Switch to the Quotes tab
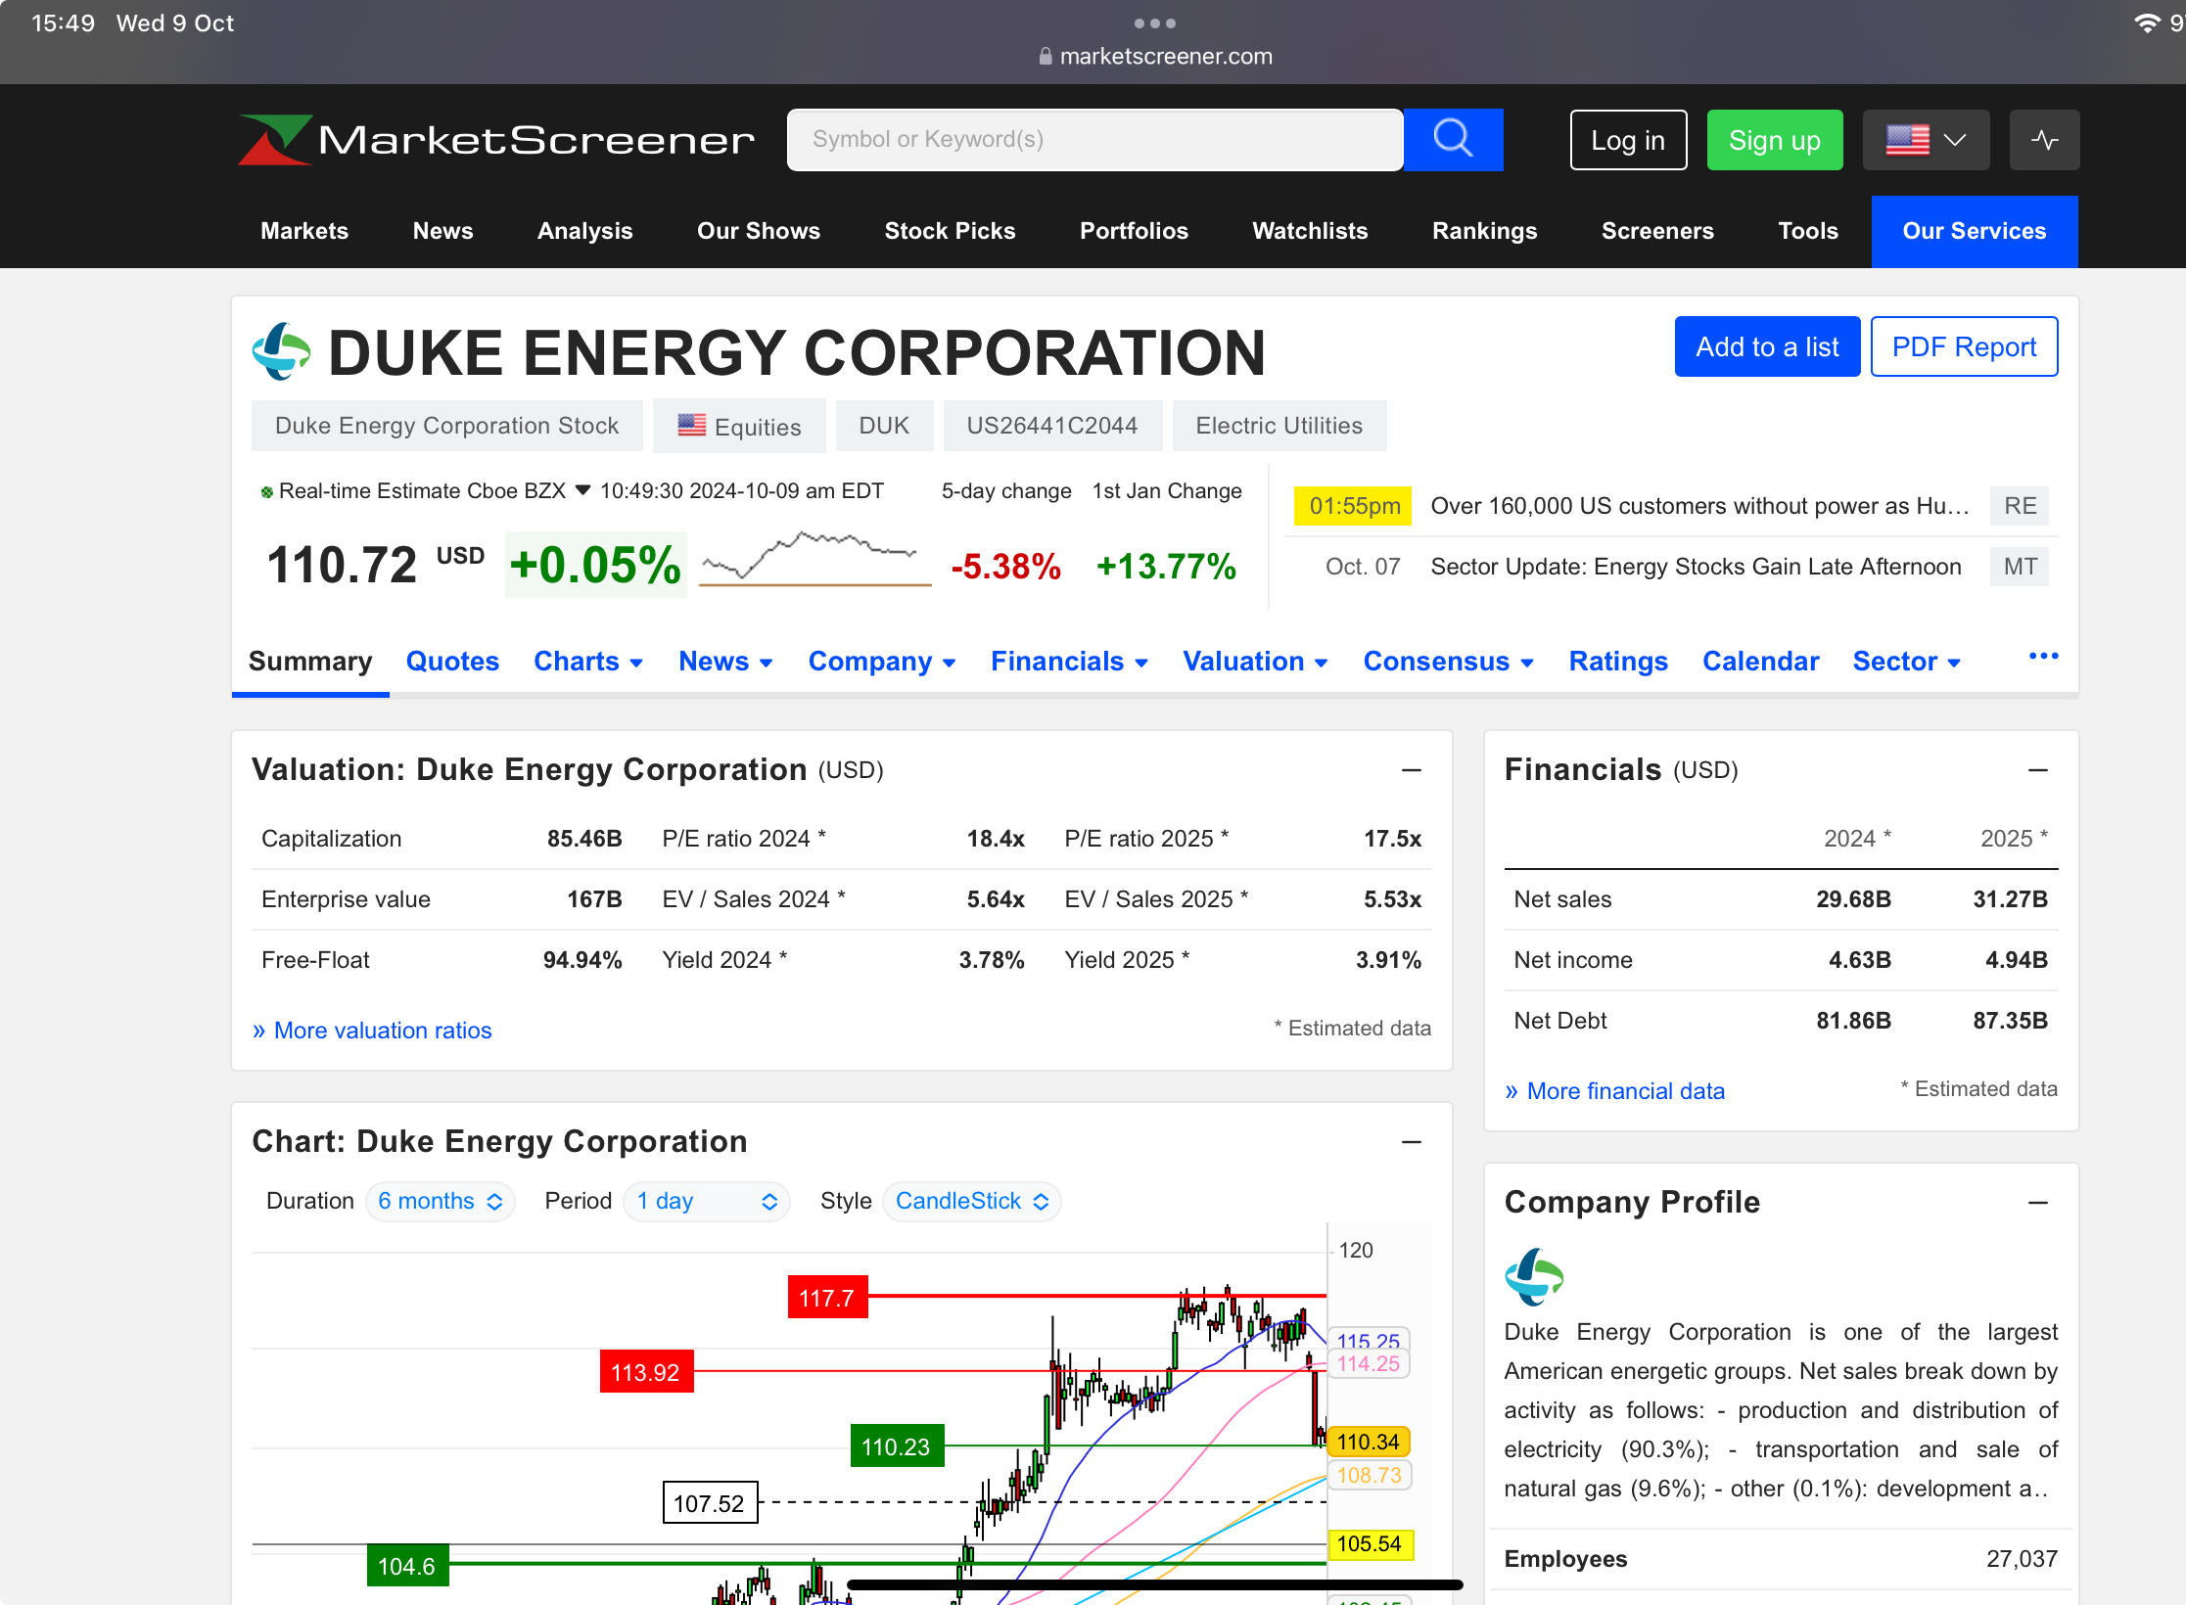This screenshot has width=2186, height=1605. pyautogui.click(x=452, y=662)
